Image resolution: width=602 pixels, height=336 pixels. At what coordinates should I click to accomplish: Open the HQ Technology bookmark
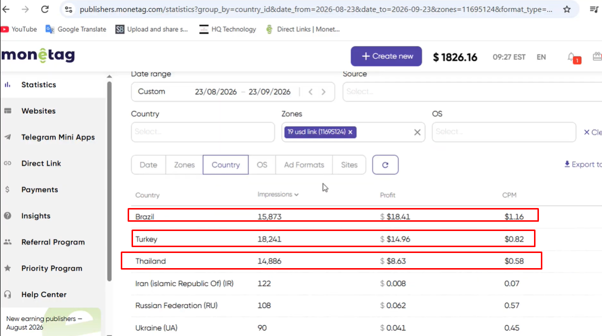coord(228,29)
